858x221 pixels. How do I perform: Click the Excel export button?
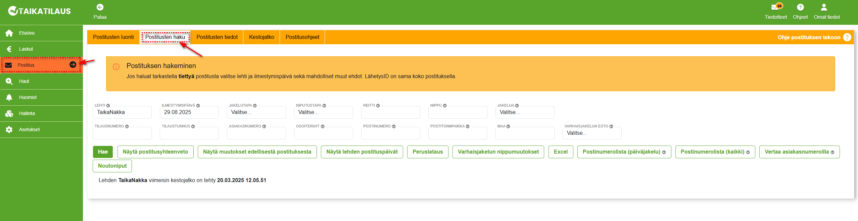pyautogui.click(x=561, y=152)
